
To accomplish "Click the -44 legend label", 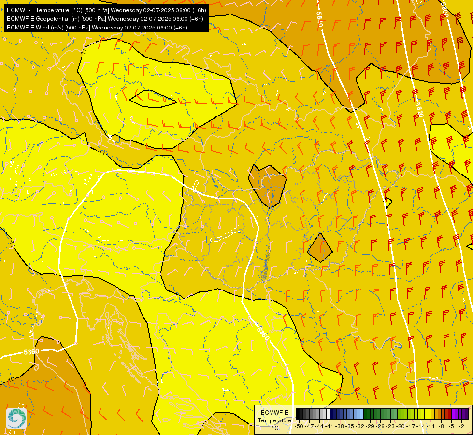I will [x=319, y=426].
